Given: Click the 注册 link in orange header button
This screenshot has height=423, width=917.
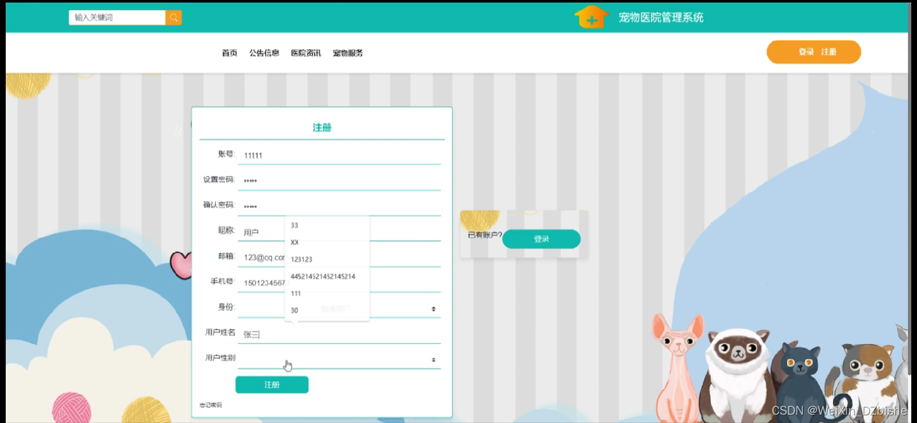Looking at the screenshot, I should click(x=828, y=52).
